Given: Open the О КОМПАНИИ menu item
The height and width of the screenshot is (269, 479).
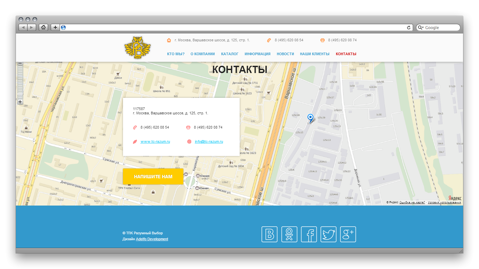Looking at the screenshot, I should tap(203, 54).
